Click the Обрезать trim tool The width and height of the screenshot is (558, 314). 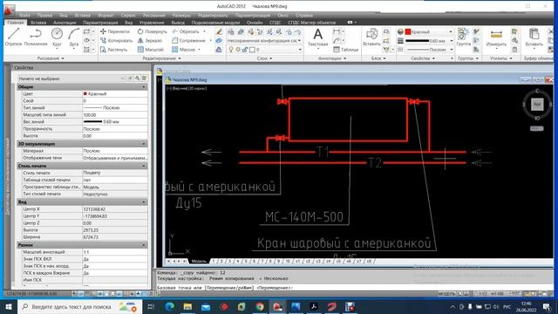tap(186, 31)
